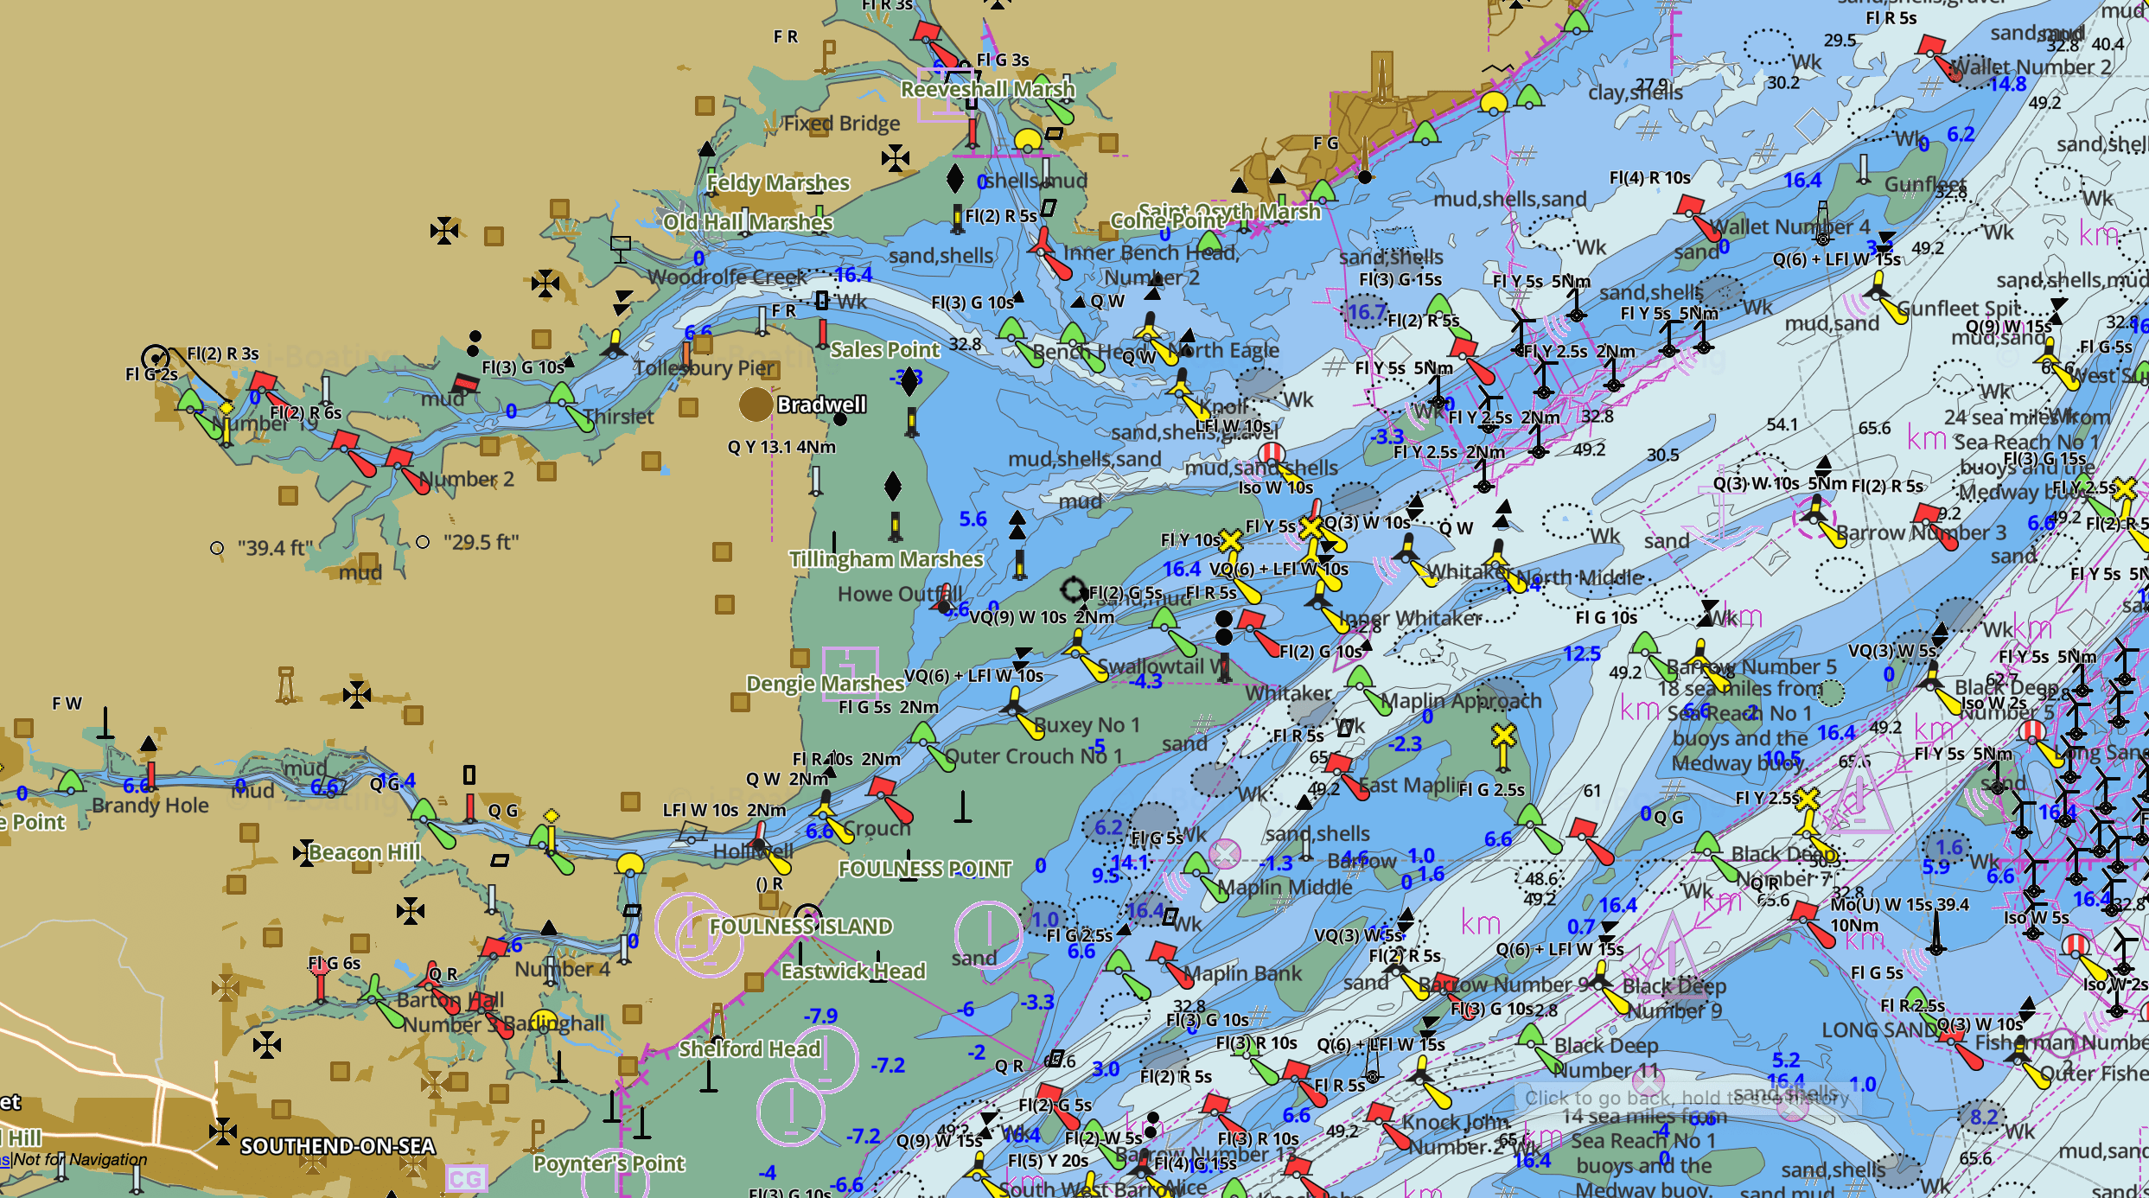Click the LONG SAND label
Viewport: 2149px width, 1198px height.
click(x=1881, y=1030)
